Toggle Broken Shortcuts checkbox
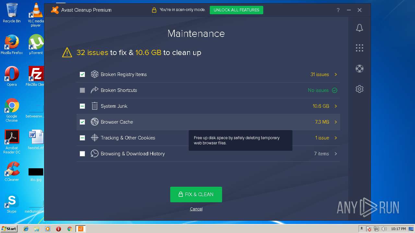Screen dimensions: 415x233 click(x=82, y=90)
